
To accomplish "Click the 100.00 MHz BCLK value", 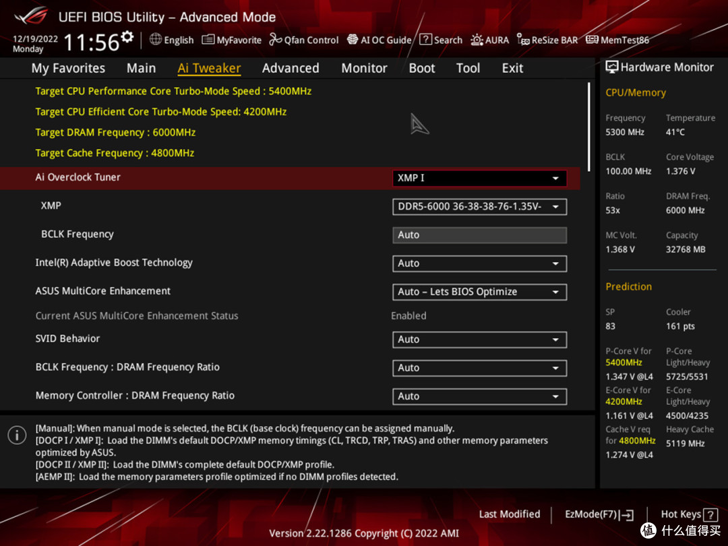I will point(628,171).
